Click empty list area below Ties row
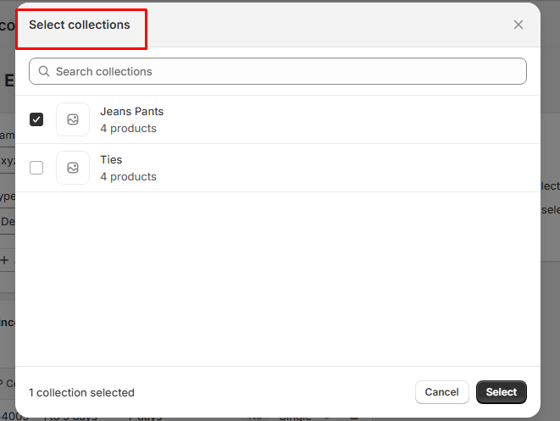 coord(278,280)
